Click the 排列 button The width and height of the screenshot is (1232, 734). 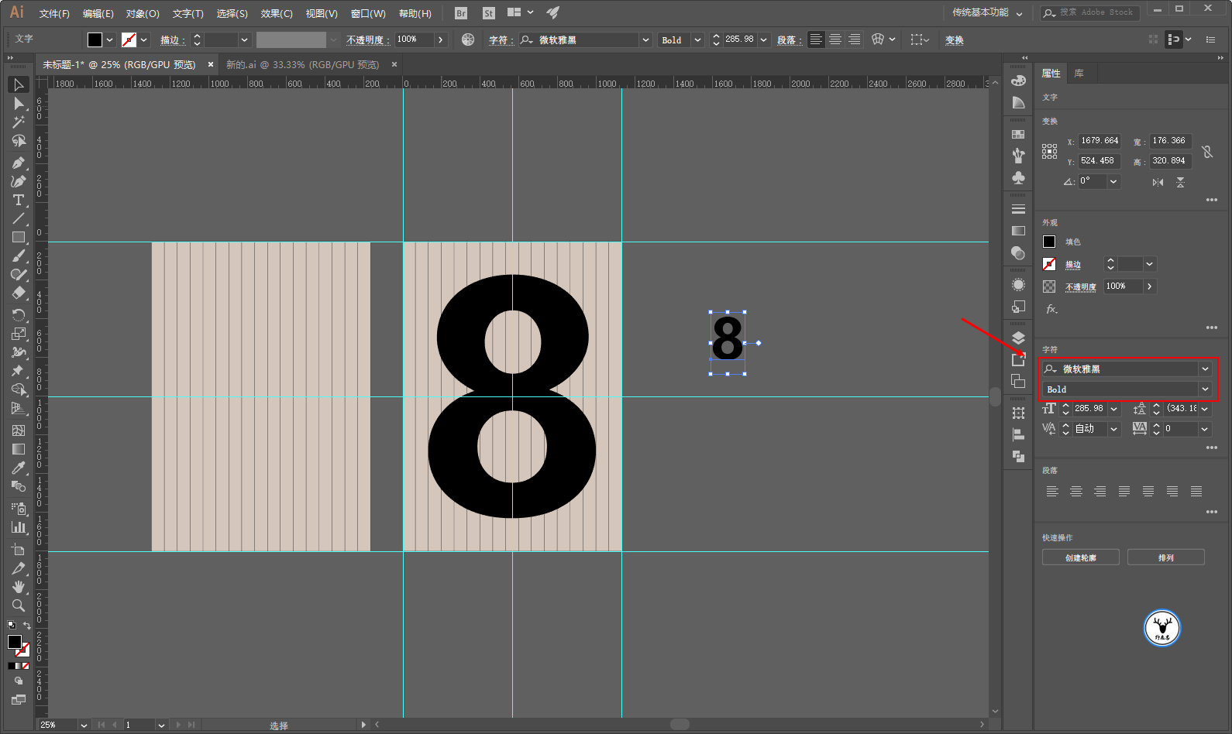coord(1165,557)
